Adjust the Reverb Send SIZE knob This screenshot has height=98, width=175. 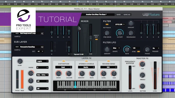pos(114,73)
